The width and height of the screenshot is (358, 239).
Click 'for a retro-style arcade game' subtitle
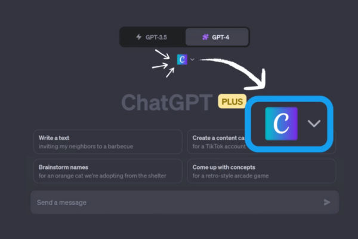[x=230, y=176]
